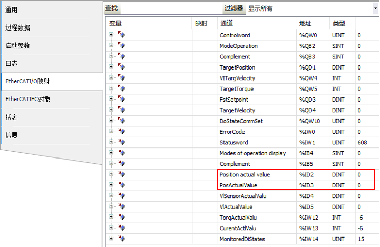This screenshot has width=380, height=247.
Task: Expand the ModeOperation variable row
Action: click(111, 45)
